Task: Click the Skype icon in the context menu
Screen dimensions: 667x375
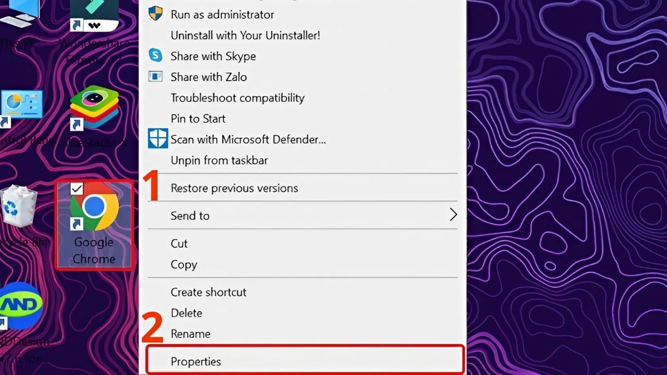Action: coord(156,56)
